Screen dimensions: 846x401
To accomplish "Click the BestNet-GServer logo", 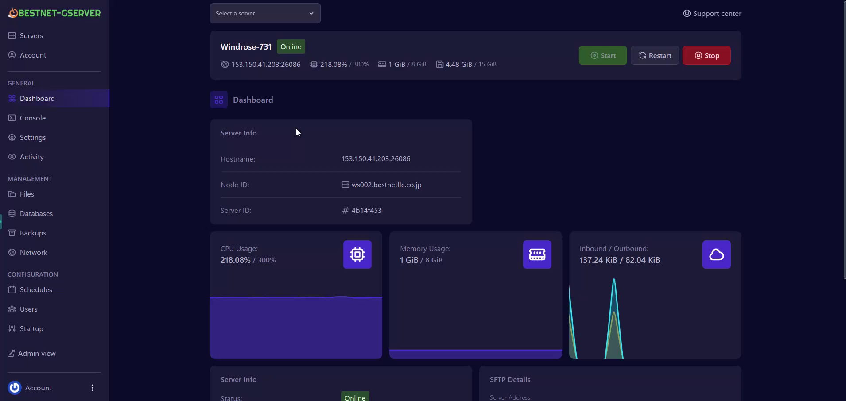I will [x=54, y=13].
